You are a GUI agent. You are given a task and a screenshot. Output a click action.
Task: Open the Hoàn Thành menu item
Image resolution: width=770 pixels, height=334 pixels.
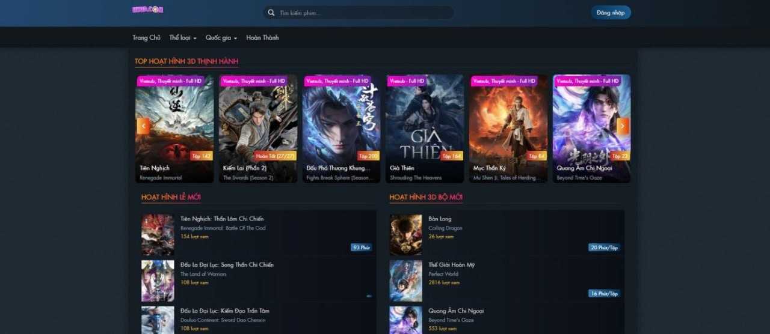coord(262,37)
